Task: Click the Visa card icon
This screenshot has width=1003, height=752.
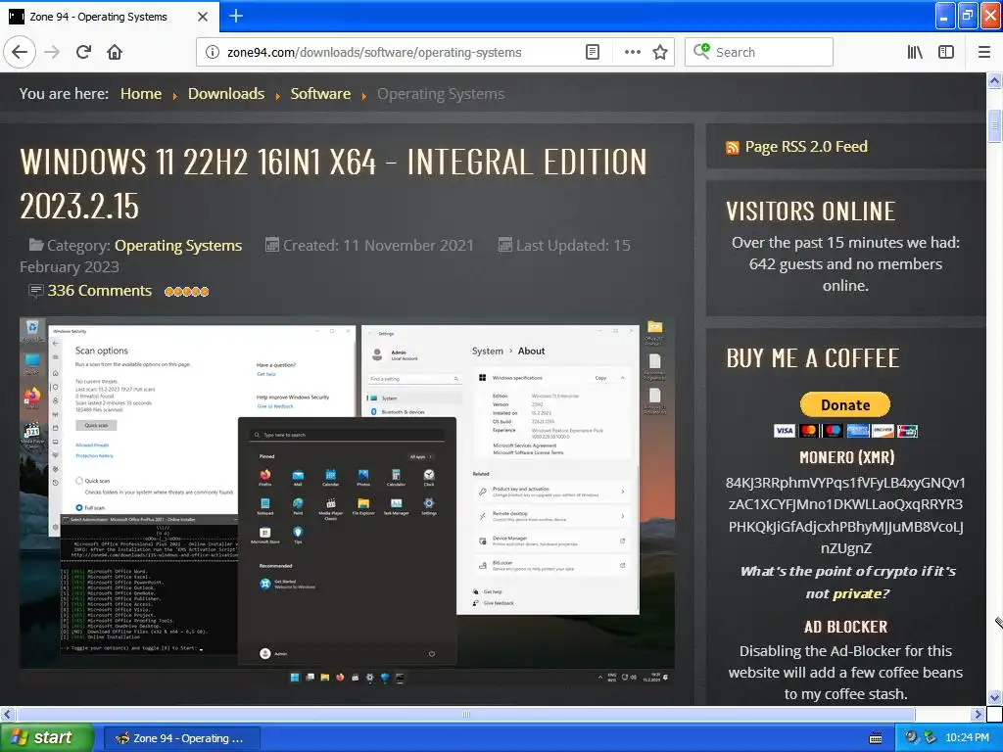Action: tap(785, 431)
